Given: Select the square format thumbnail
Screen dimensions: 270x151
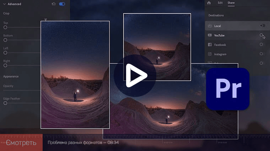Looking at the screenshot, I should (x=157, y=47).
